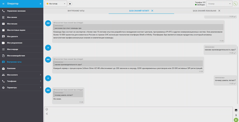Image resolution: width=239 pixels, height=122 pixels.
Task: Click Administrator message 'почему шмель летает?'
Action: click(225, 80)
